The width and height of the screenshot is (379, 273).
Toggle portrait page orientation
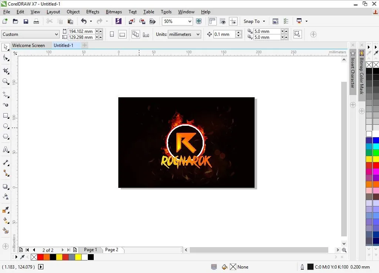click(x=112, y=34)
